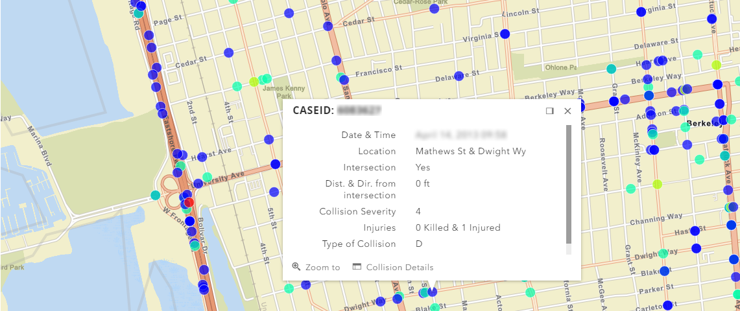The image size is (740, 311).
Task: Select the blue marker near Parker St
Action: coord(664,270)
